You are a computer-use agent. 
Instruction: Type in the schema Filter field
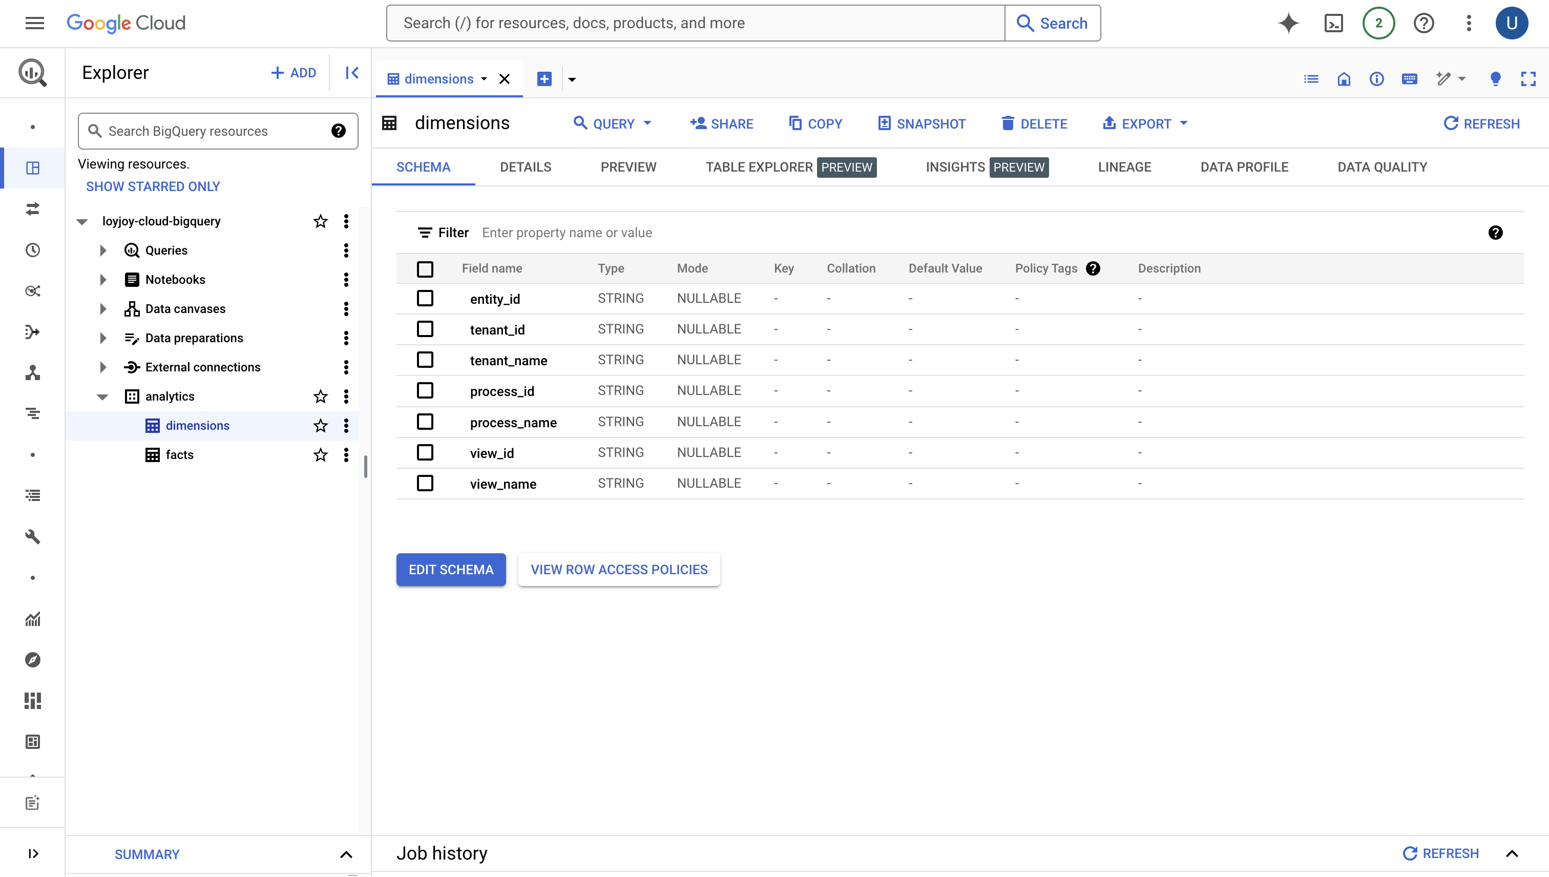tap(602, 233)
